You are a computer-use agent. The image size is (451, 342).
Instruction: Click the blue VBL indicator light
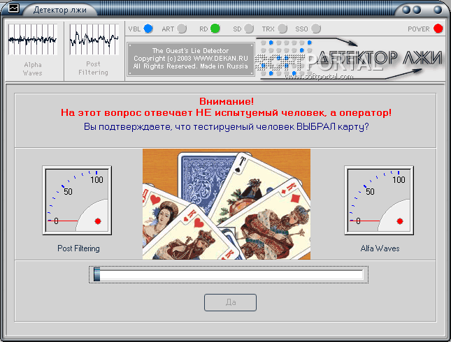[148, 29]
